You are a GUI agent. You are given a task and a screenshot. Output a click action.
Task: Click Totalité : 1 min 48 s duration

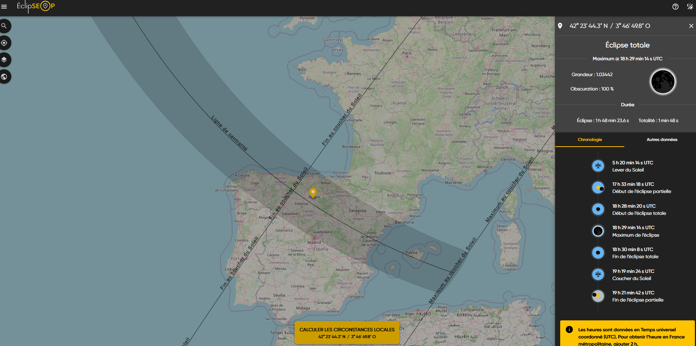[658, 120]
